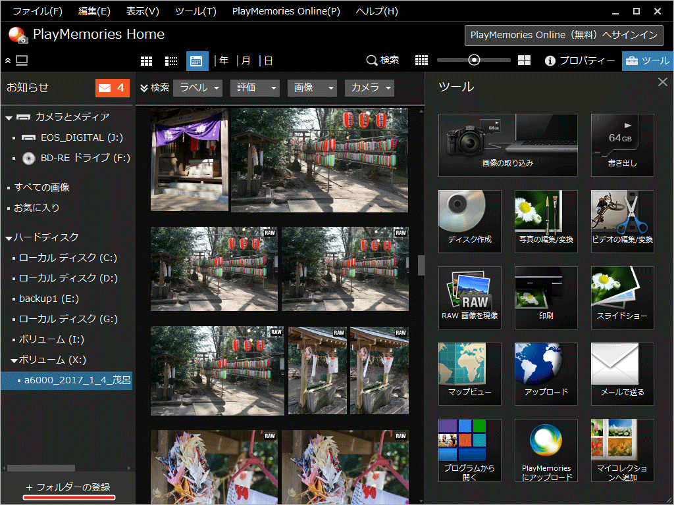Viewport: 674px width, 505px height.
Task: Switch to thumbnail grid view
Action: point(147,60)
